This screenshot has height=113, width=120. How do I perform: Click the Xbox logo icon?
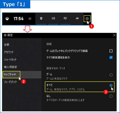click(7, 19)
